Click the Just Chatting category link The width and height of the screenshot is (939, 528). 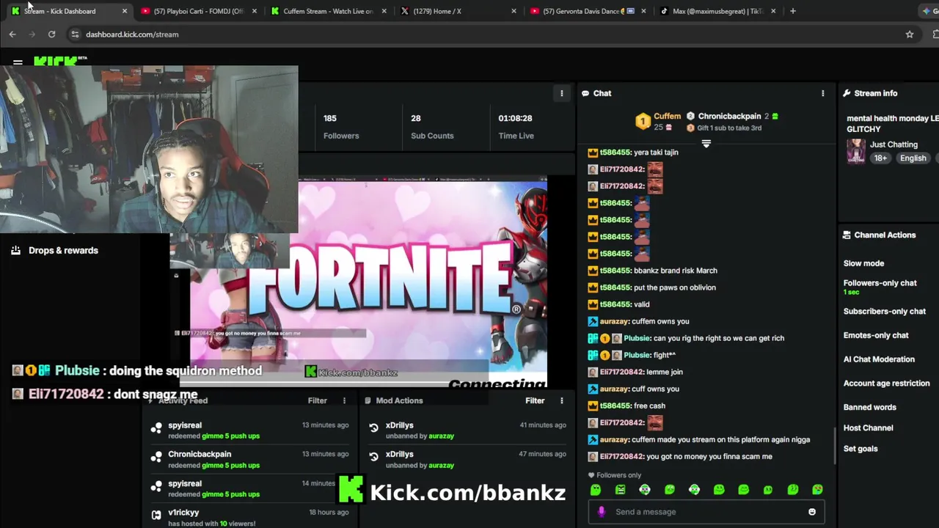point(894,144)
